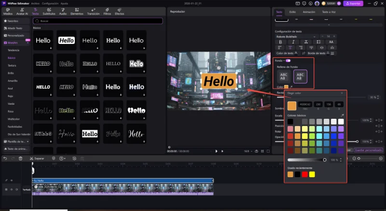Click the Exportar button
The width and height of the screenshot is (386, 211).
pos(353,3)
